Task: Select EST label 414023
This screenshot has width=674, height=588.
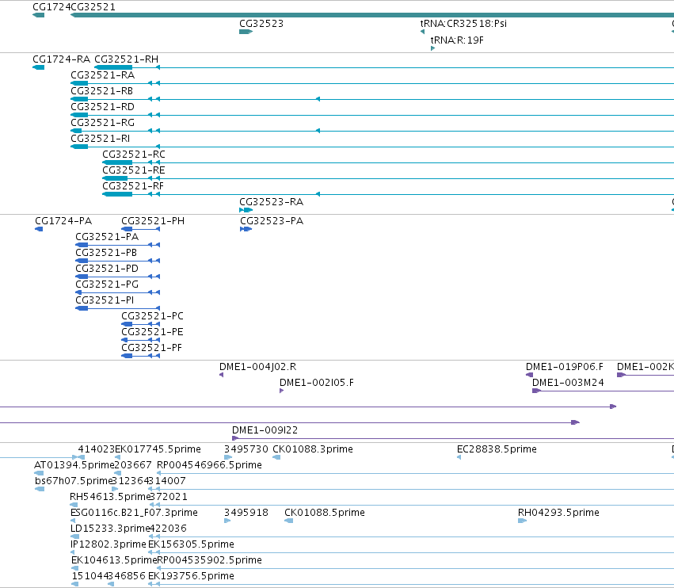Action: (97, 449)
